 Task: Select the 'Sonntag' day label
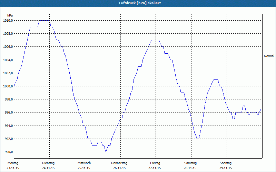226,163
